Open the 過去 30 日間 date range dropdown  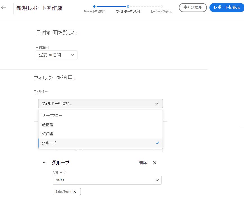57,55
